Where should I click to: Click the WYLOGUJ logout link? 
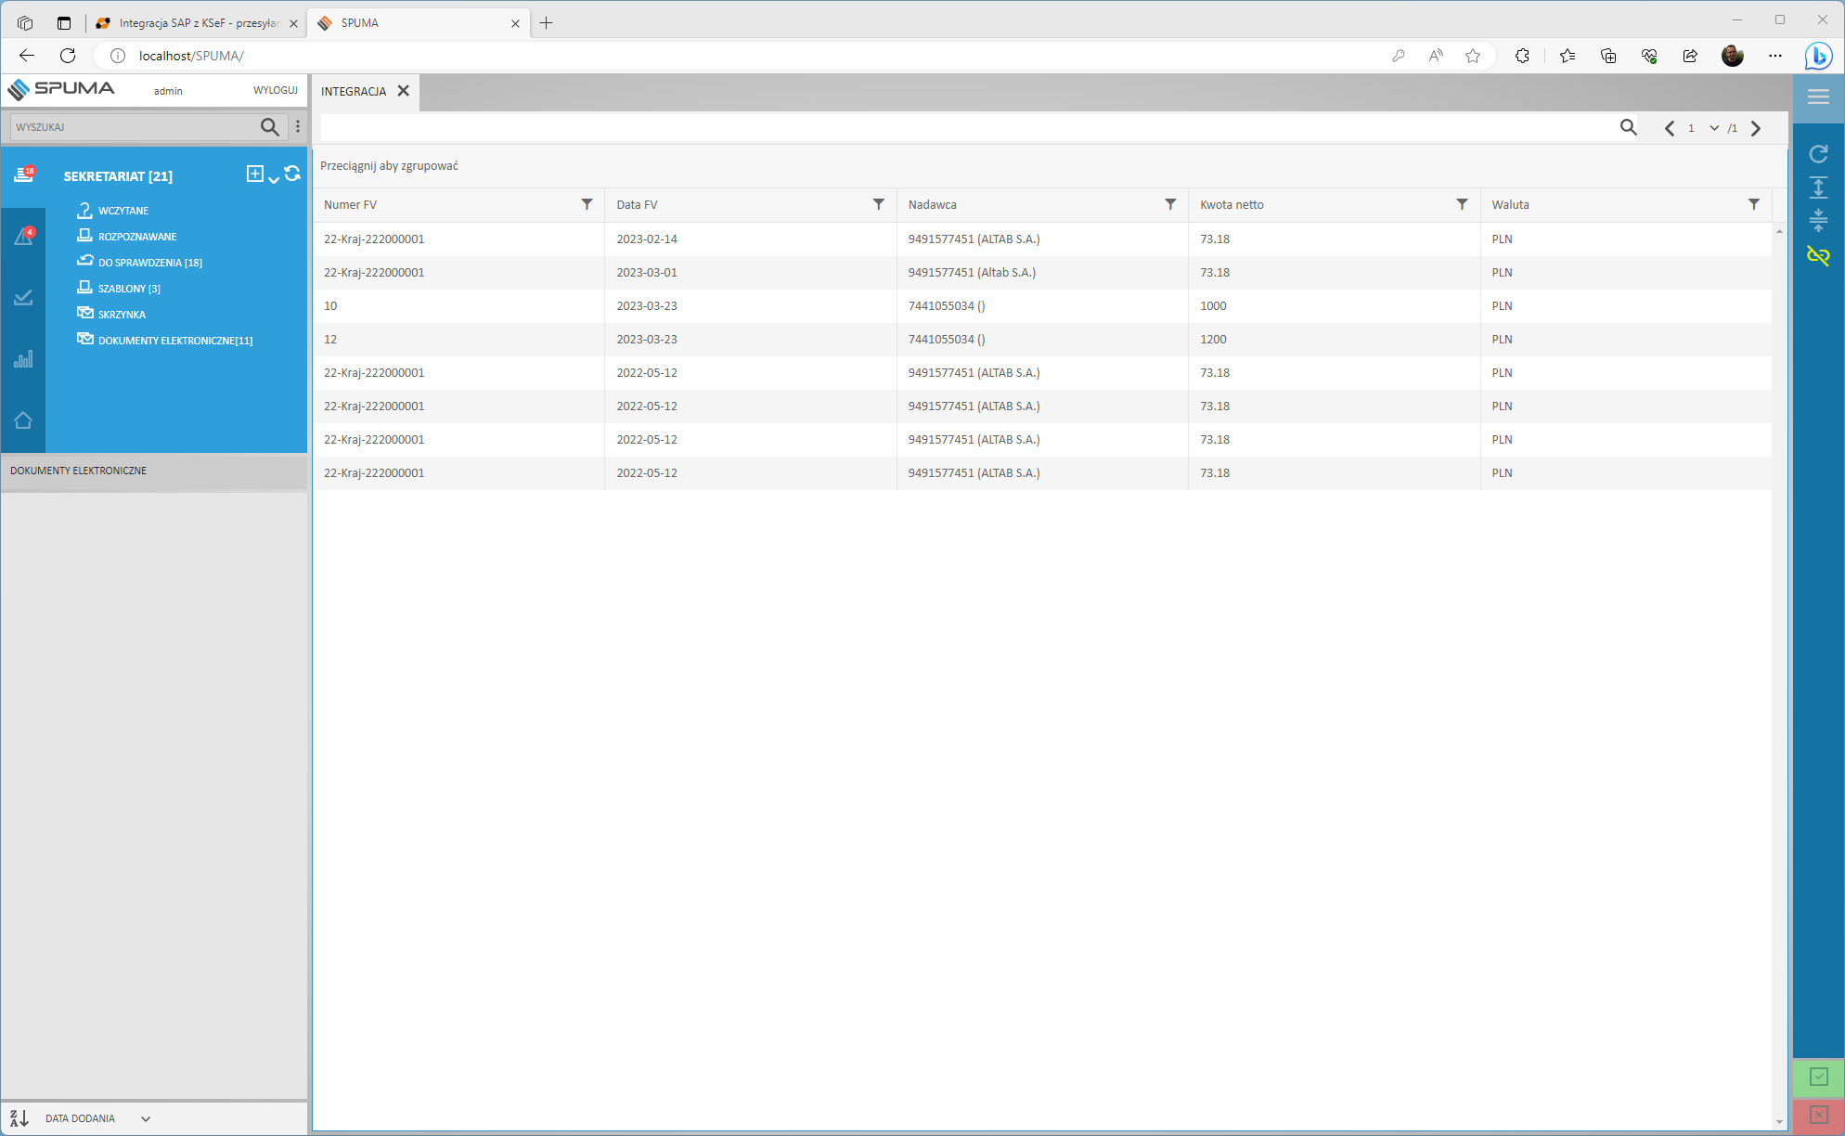point(276,90)
